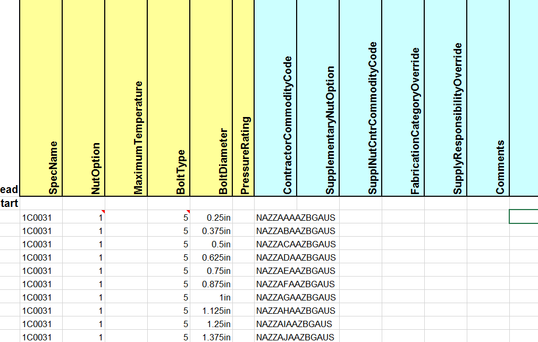Select the 0.875in bolt diameter cell

(x=211, y=284)
